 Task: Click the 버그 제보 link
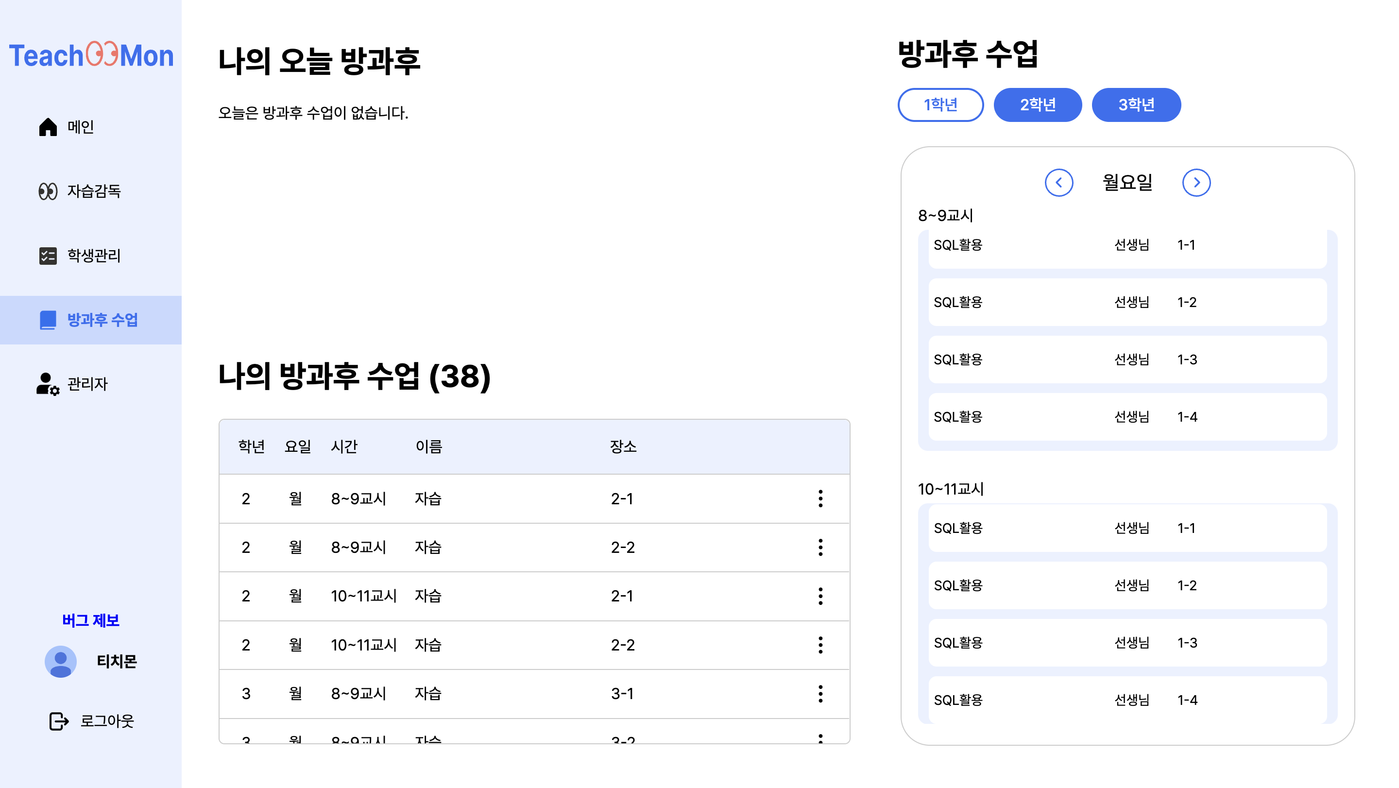pos(91,620)
